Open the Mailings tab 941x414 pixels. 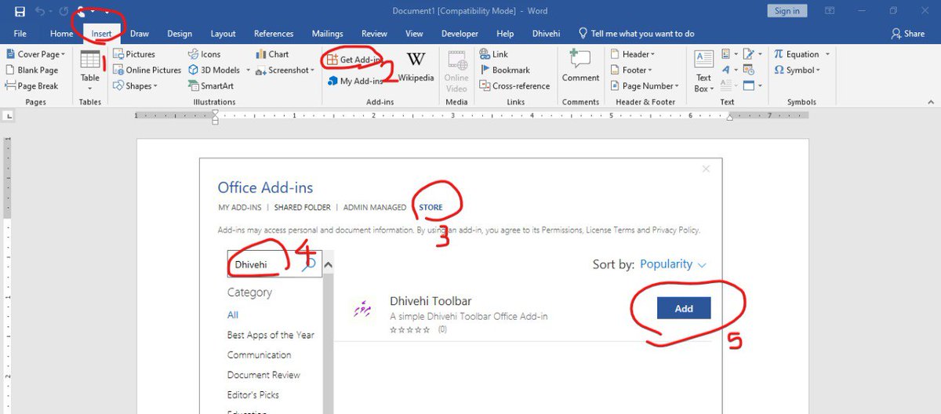327,34
